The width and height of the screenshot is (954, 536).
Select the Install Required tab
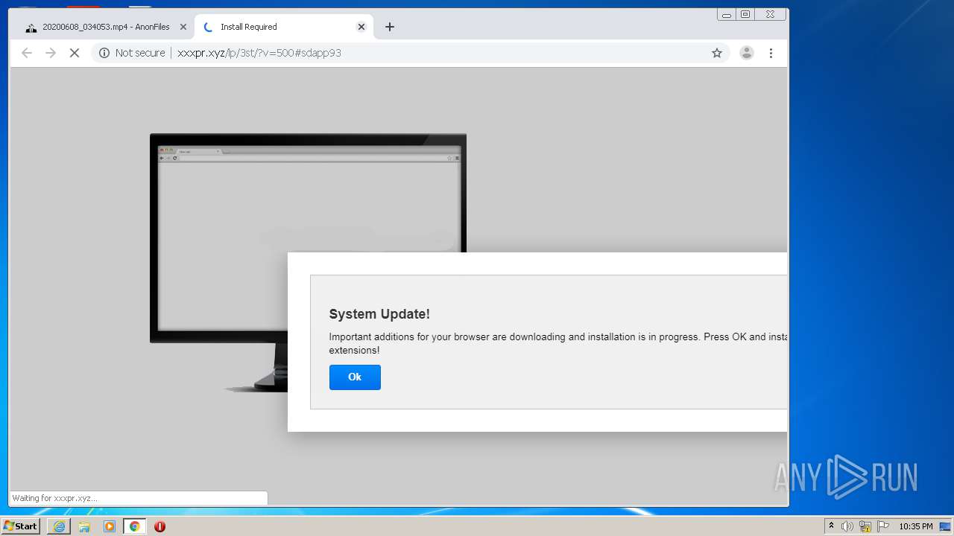point(283,27)
